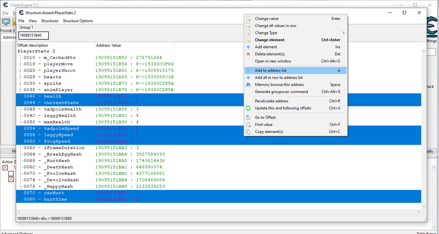Click the blue plus Add element icon
439x234 pixels.
point(248,47)
